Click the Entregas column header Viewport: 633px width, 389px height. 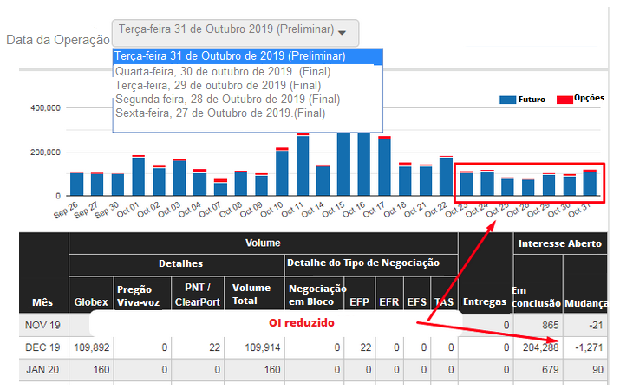[x=485, y=301]
